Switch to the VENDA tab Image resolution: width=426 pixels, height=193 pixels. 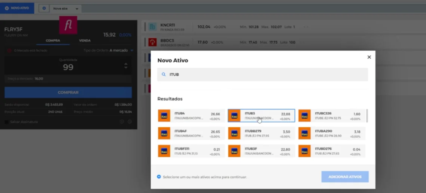click(x=85, y=41)
